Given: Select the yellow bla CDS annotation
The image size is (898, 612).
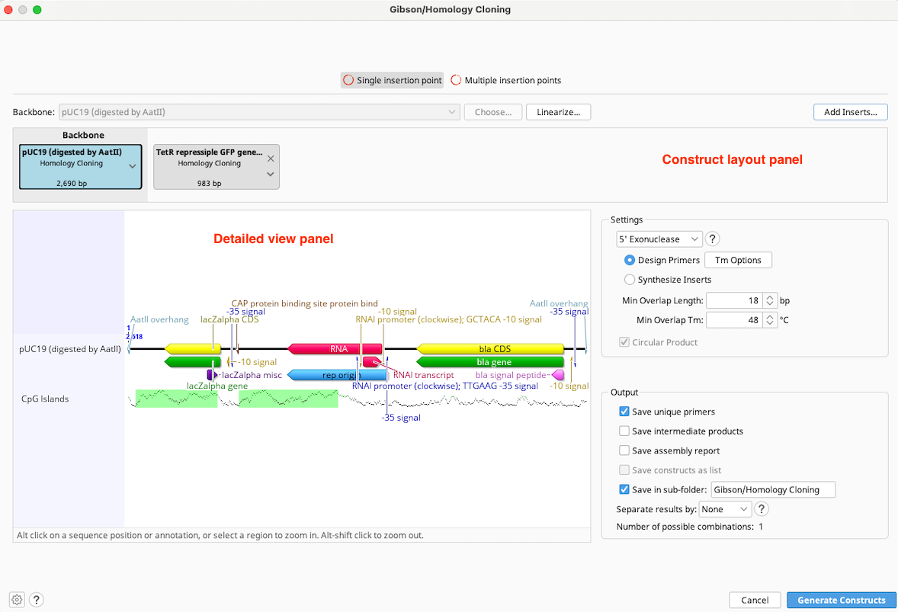Looking at the screenshot, I should pyautogui.click(x=490, y=348).
